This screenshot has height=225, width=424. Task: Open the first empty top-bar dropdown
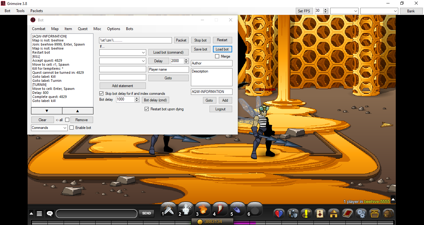point(344,11)
